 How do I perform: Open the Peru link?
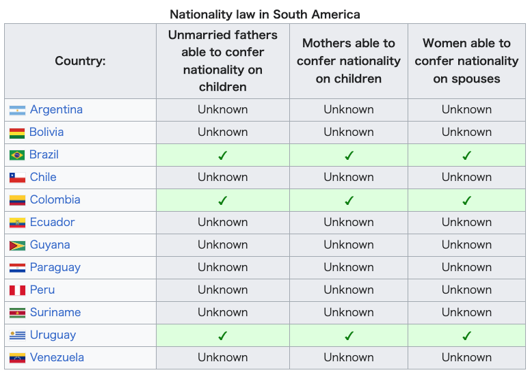(42, 290)
